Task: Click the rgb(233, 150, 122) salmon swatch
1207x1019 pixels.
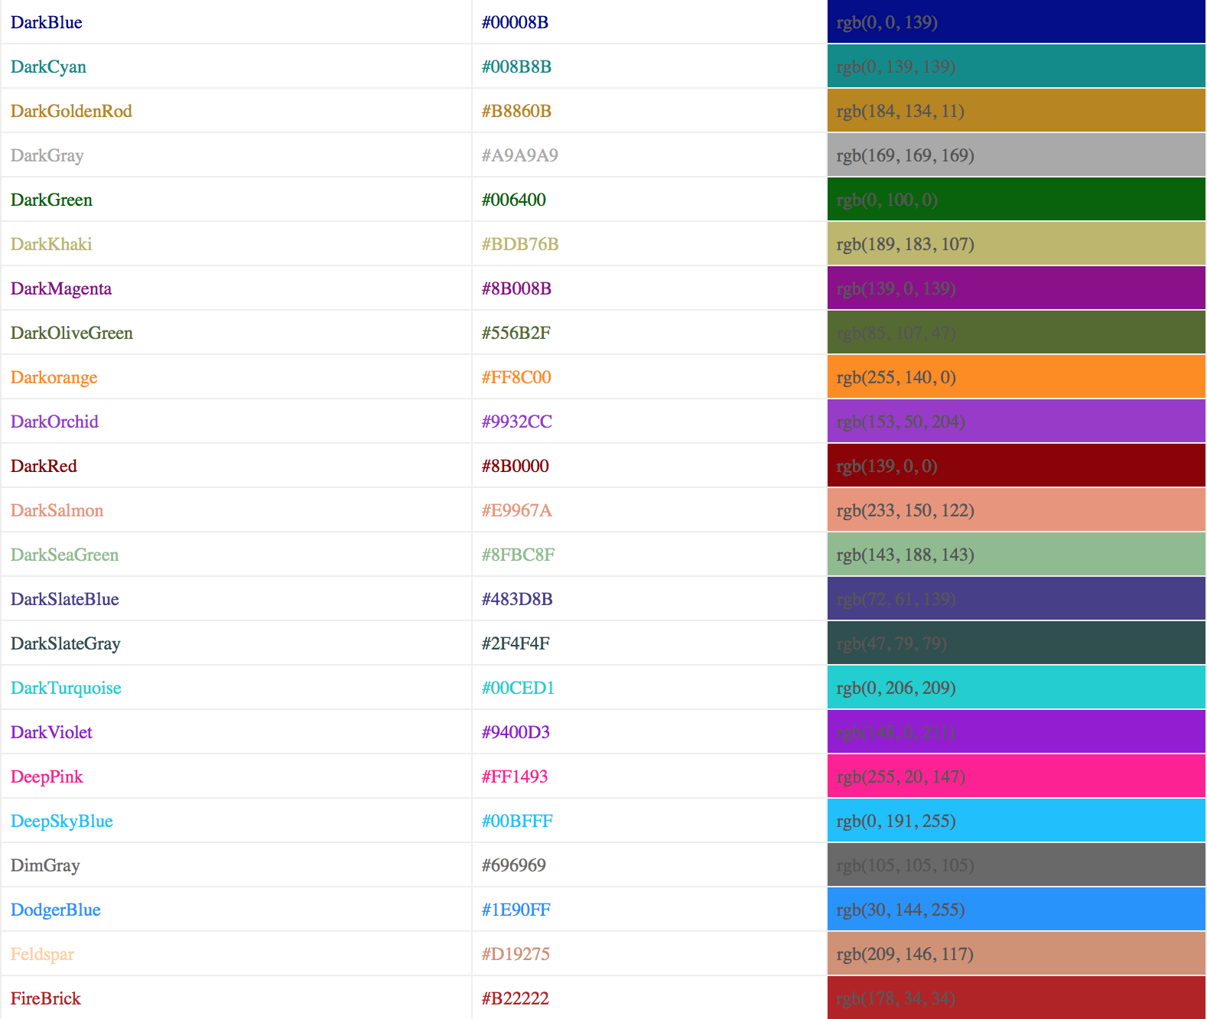Action: click(1017, 509)
